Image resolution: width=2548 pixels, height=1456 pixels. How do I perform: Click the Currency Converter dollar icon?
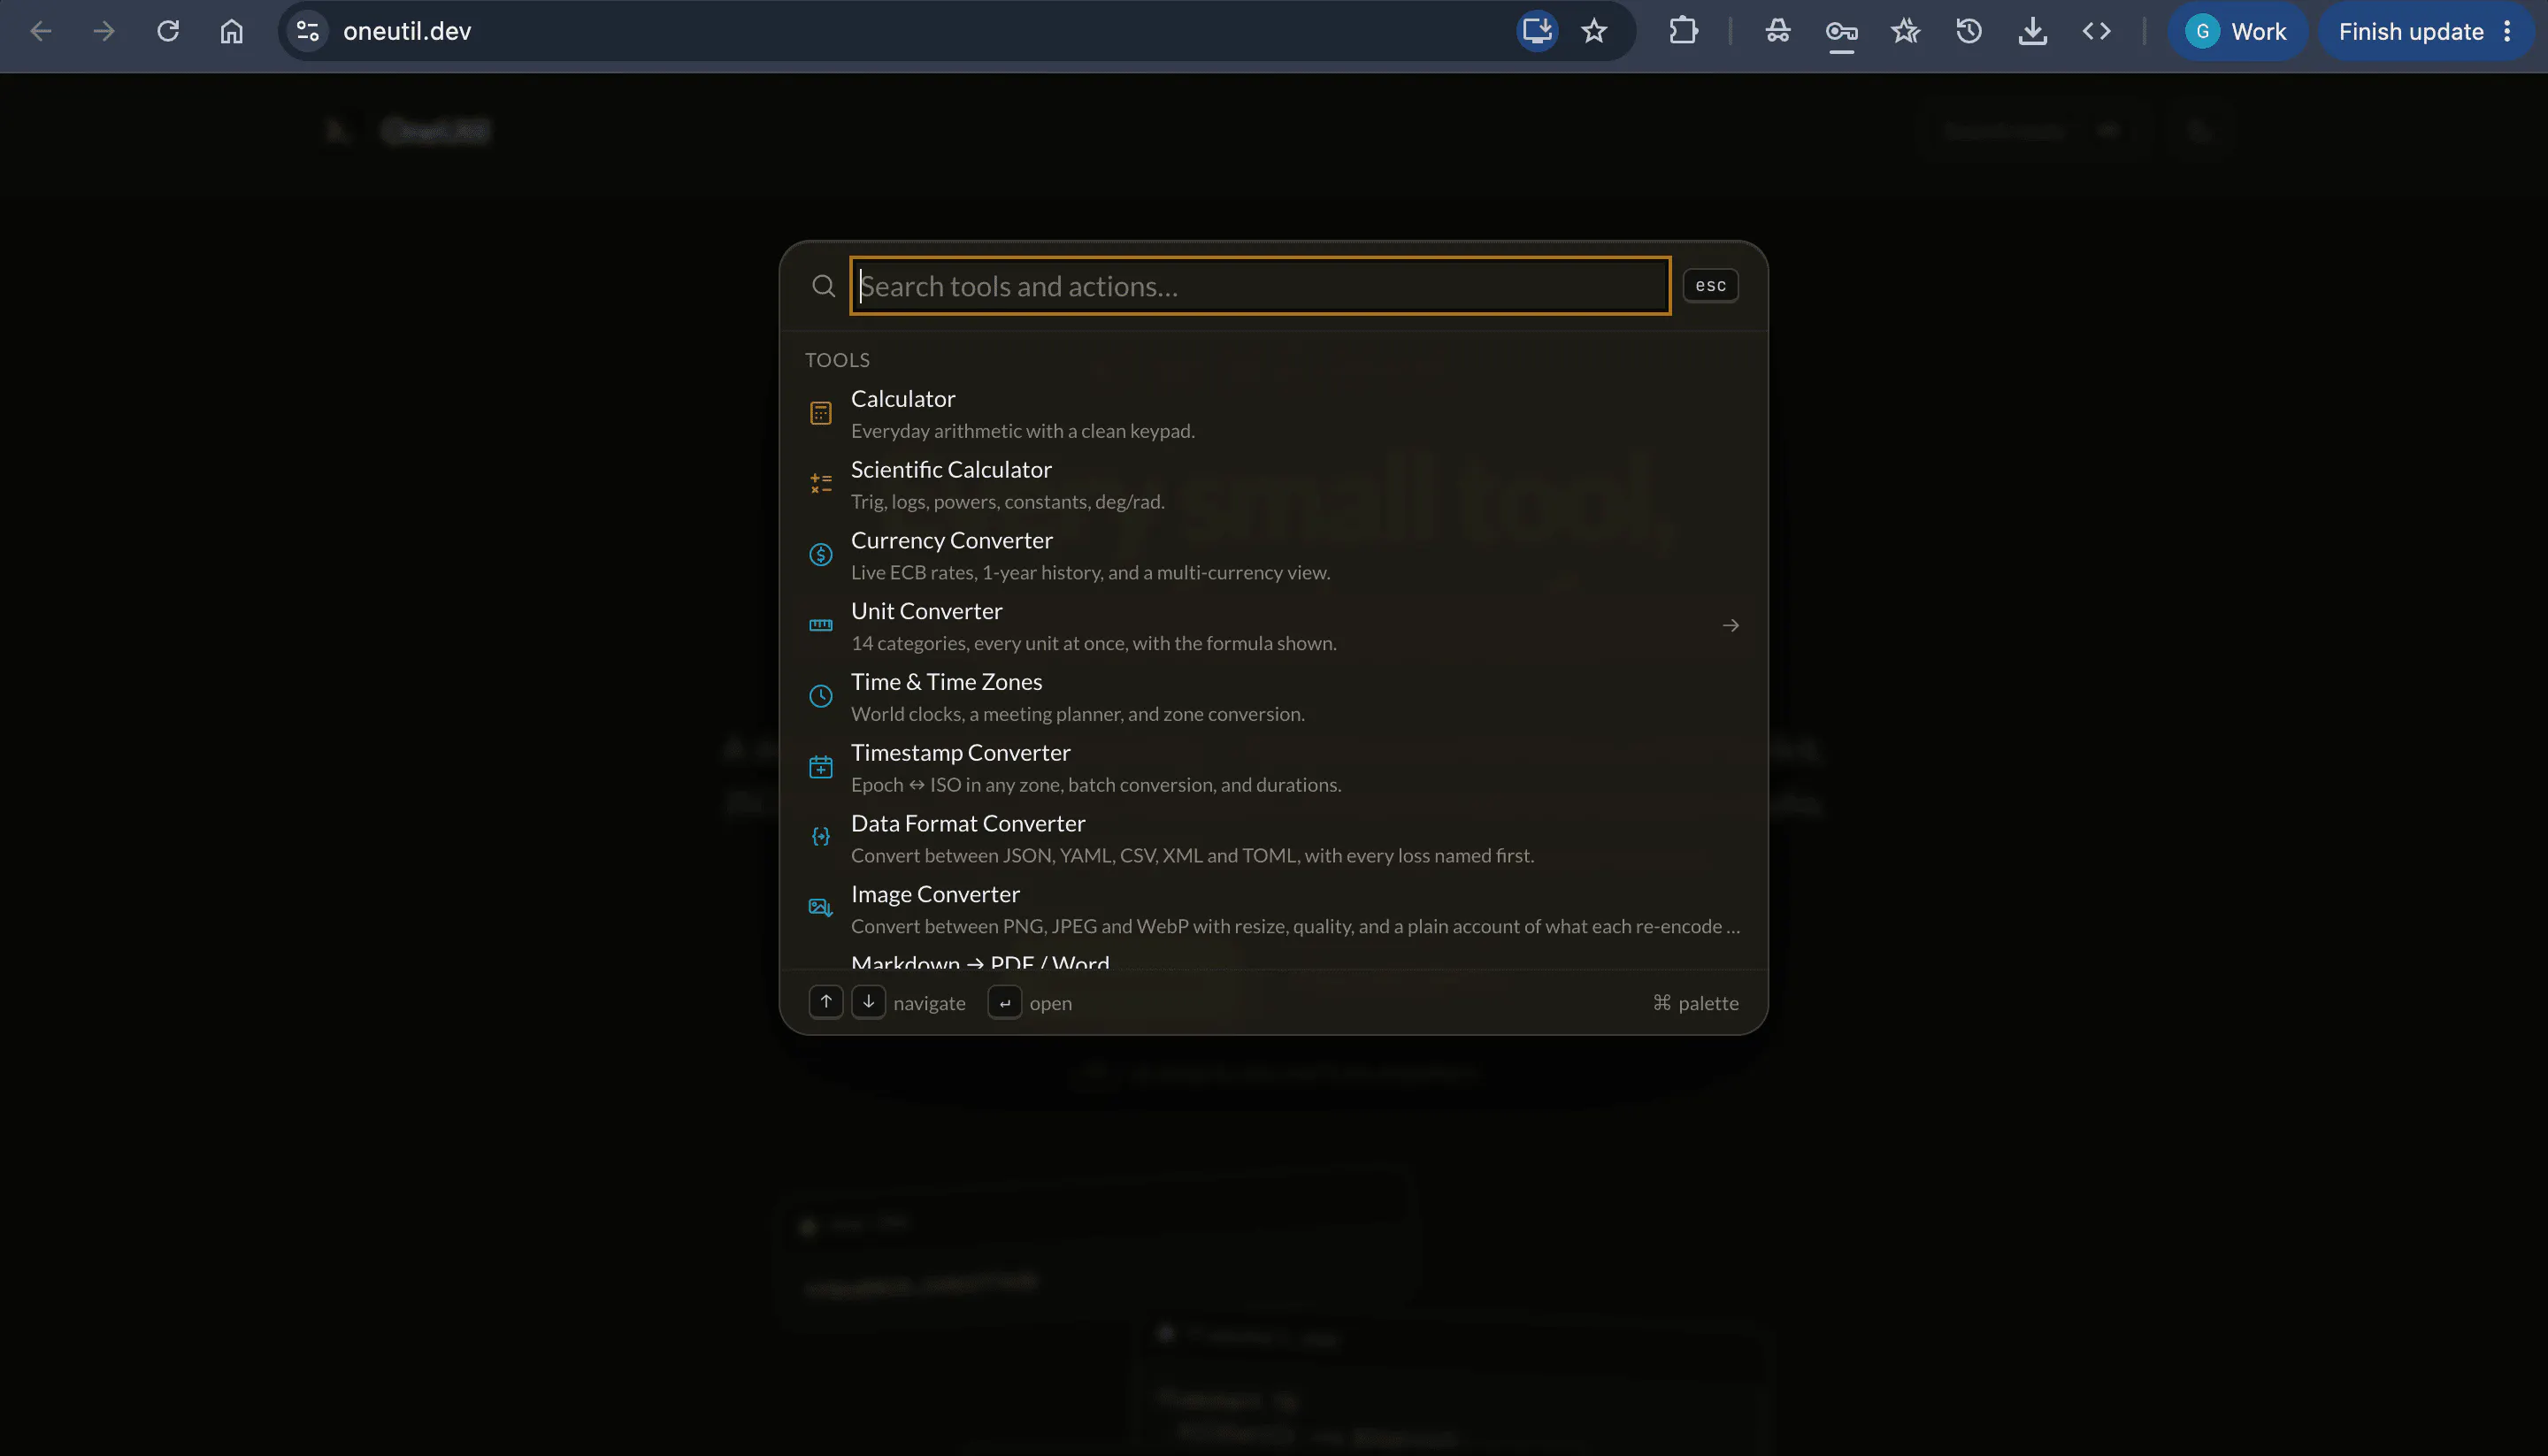(820, 555)
